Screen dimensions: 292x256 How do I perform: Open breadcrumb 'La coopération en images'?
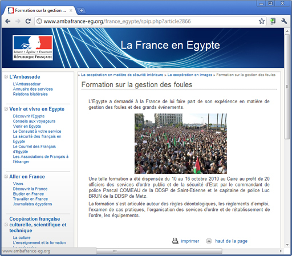point(190,75)
